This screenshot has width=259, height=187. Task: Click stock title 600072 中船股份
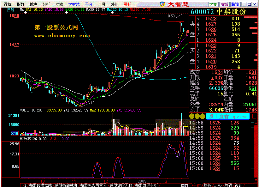point(219,12)
